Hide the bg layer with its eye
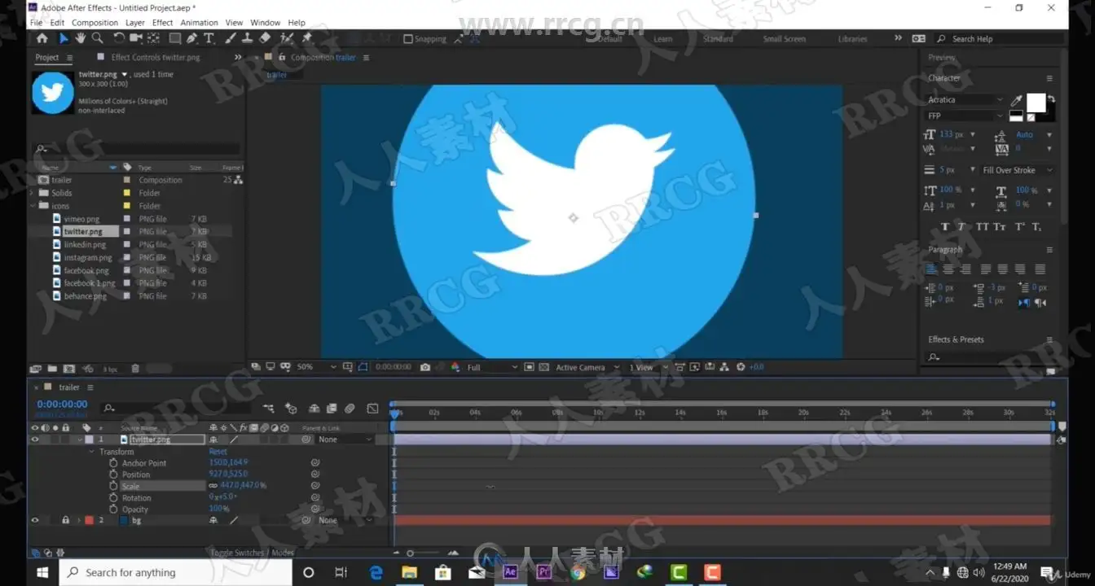 [35, 520]
